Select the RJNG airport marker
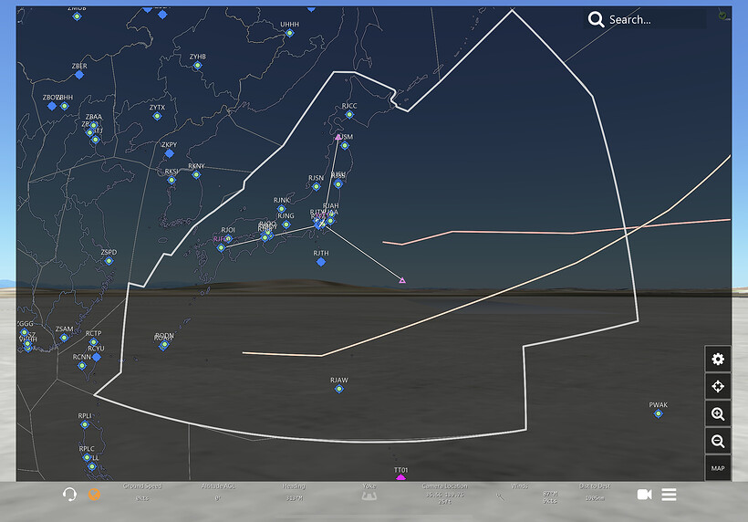The image size is (748, 522). click(x=286, y=224)
